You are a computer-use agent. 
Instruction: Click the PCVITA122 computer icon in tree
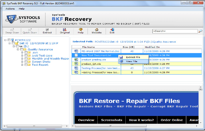pyautogui.click(x=13, y=40)
